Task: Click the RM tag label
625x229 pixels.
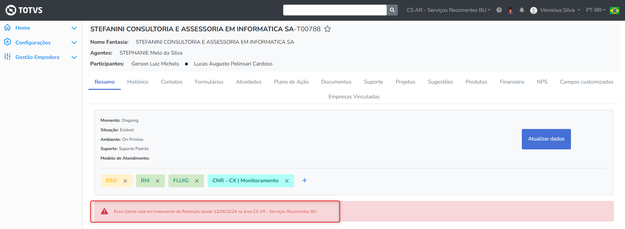Action: click(145, 181)
